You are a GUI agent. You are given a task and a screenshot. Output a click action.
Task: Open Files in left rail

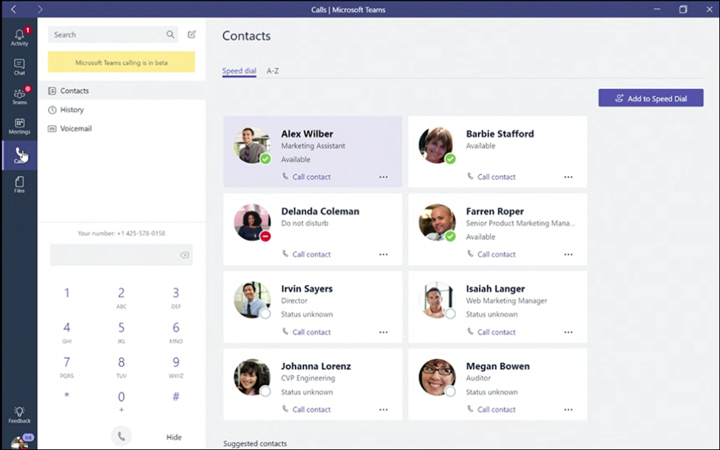19,185
